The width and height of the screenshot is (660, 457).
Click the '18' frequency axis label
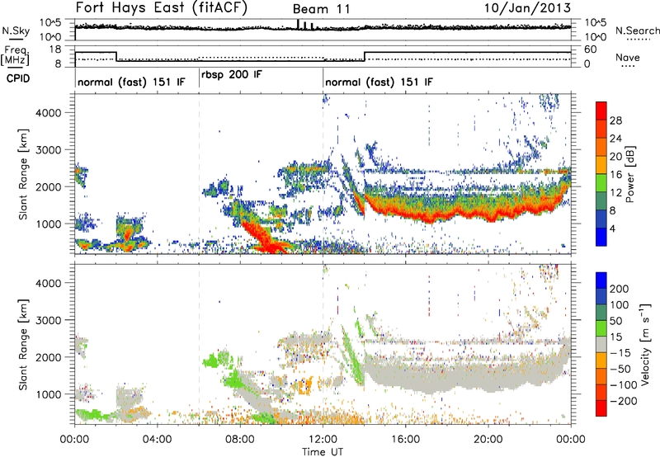point(55,49)
